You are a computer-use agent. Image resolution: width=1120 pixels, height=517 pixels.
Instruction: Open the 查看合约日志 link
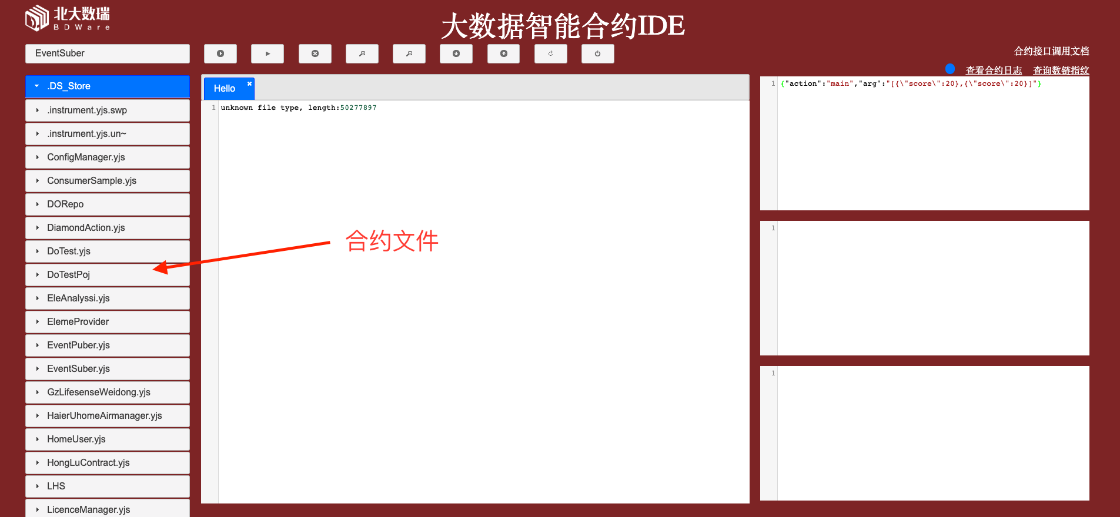coord(994,70)
